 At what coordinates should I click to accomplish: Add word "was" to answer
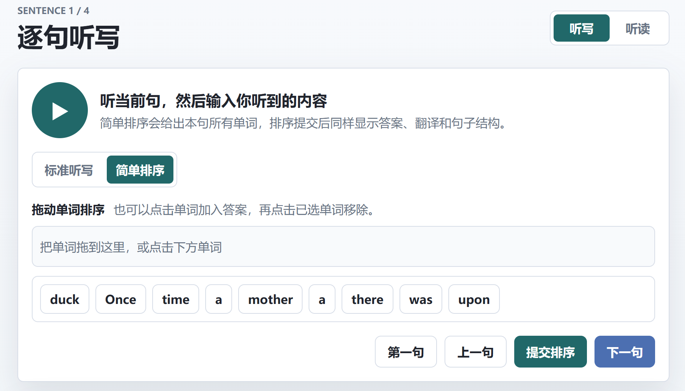(x=421, y=299)
